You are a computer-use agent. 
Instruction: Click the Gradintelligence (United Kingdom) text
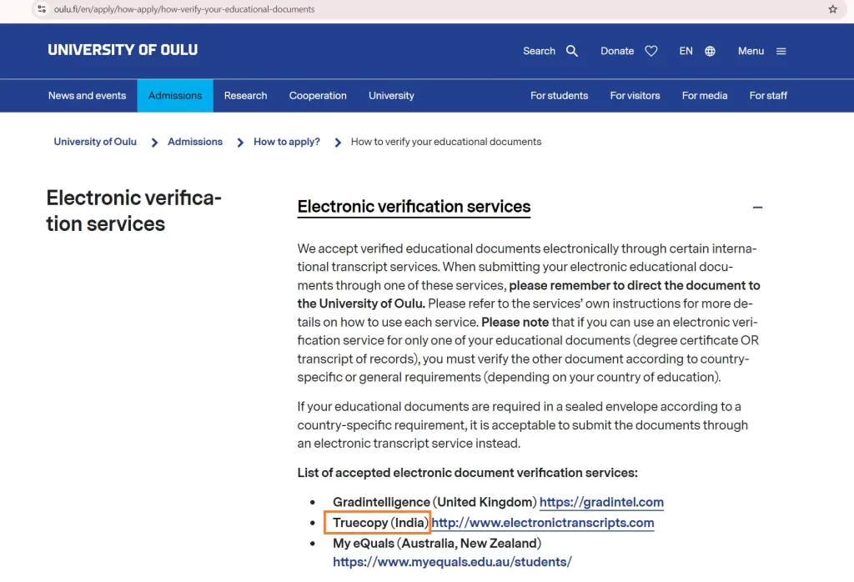pos(435,502)
